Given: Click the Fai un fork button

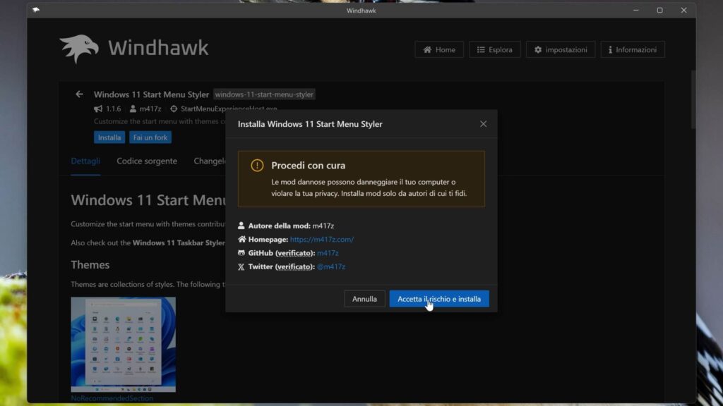Looking at the screenshot, I should [x=150, y=137].
